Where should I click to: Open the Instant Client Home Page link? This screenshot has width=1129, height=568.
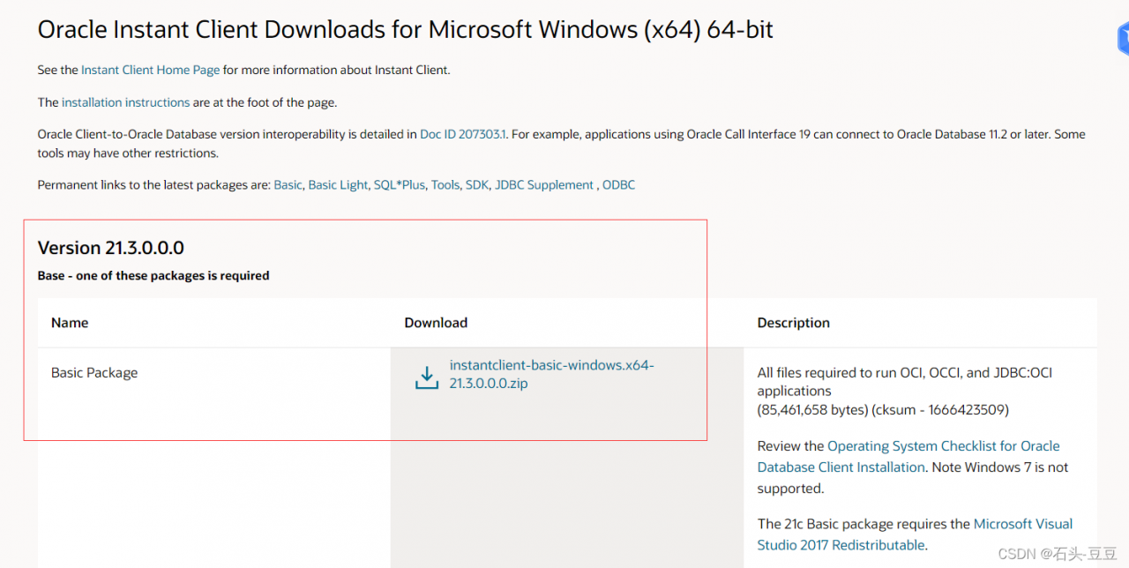151,70
